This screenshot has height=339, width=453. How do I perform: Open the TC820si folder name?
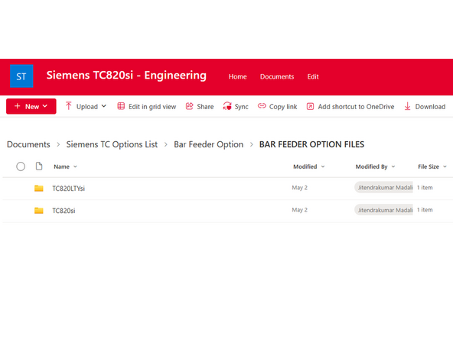pos(64,211)
